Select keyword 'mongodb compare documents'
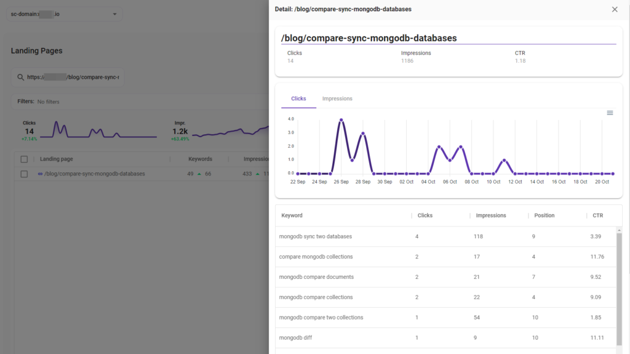The height and width of the screenshot is (354, 630). (316, 277)
